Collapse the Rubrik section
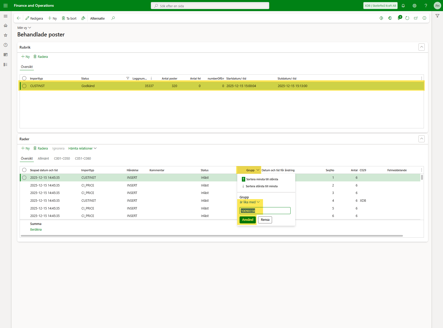 (421, 47)
